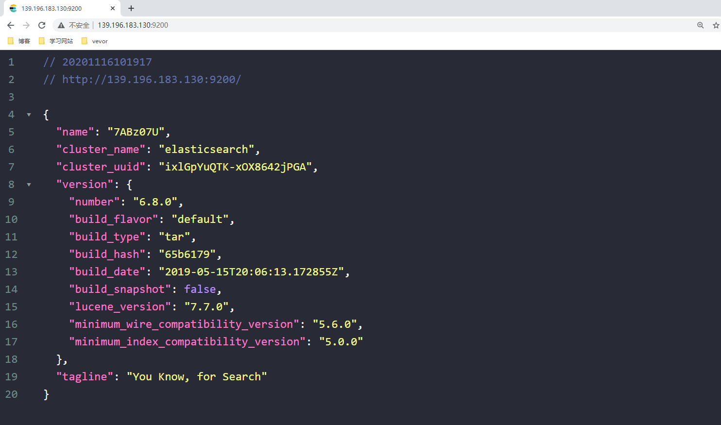Bookmark this page with the star icon
The height and width of the screenshot is (425, 721).
(x=716, y=25)
